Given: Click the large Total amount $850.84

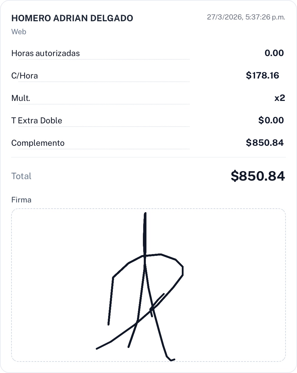Looking at the screenshot, I should point(258,176).
